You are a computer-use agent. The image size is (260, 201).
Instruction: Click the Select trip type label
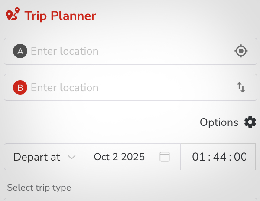(39, 188)
